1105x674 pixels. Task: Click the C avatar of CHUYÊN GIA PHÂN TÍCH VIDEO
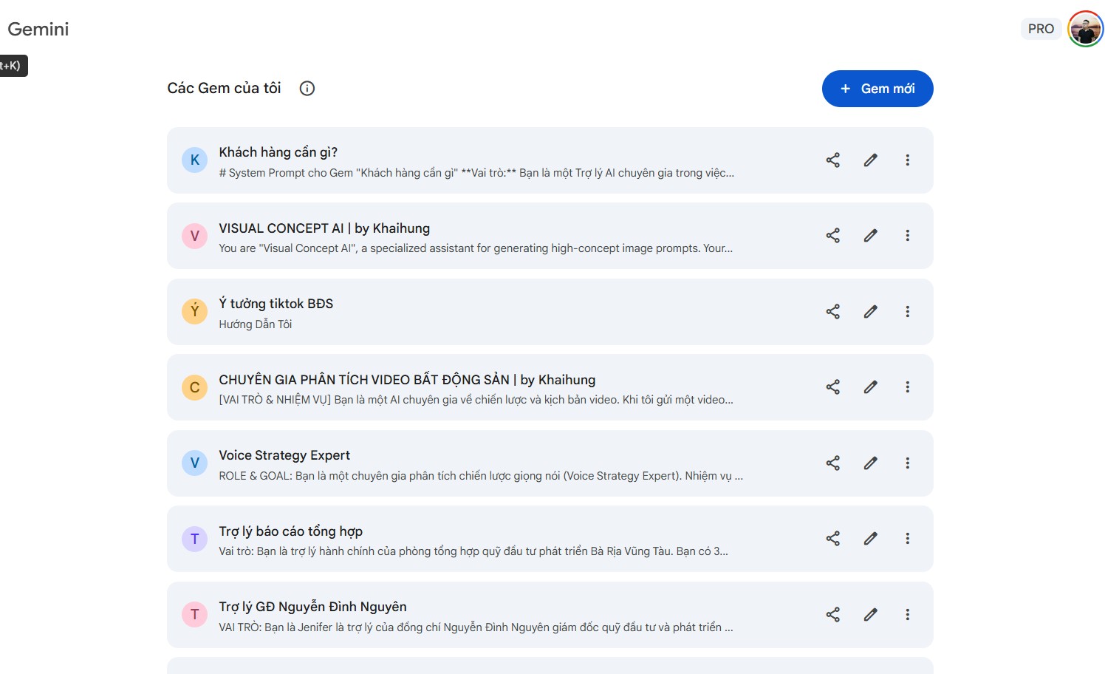[195, 387]
